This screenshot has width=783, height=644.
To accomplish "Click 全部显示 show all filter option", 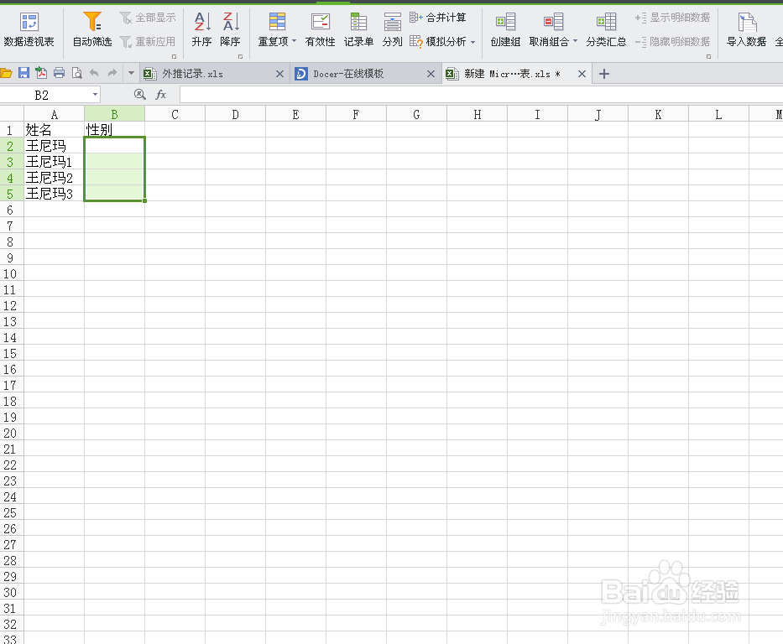I will [148, 18].
